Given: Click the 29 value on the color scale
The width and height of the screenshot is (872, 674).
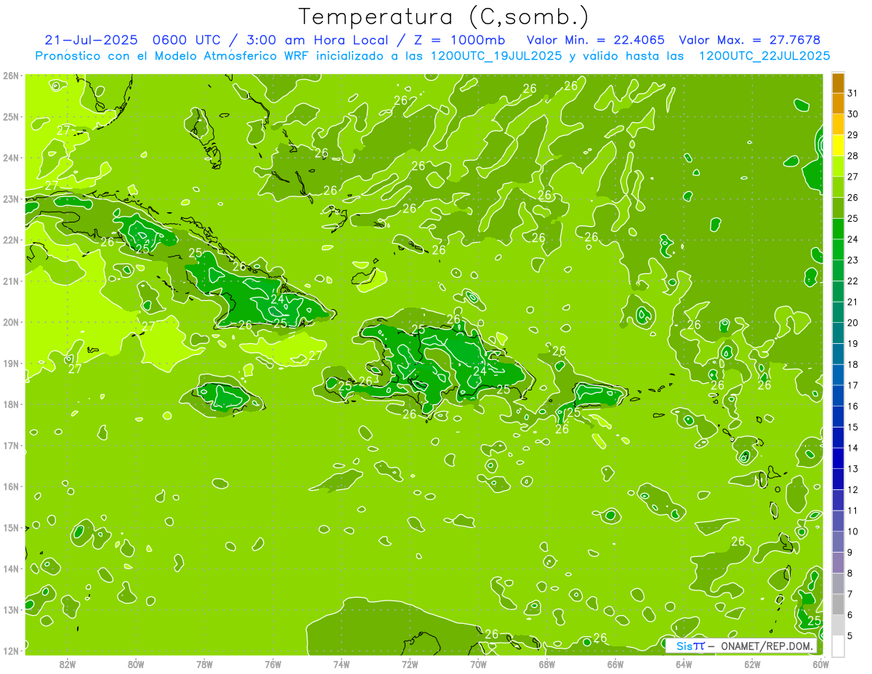Looking at the screenshot, I should 852,135.
